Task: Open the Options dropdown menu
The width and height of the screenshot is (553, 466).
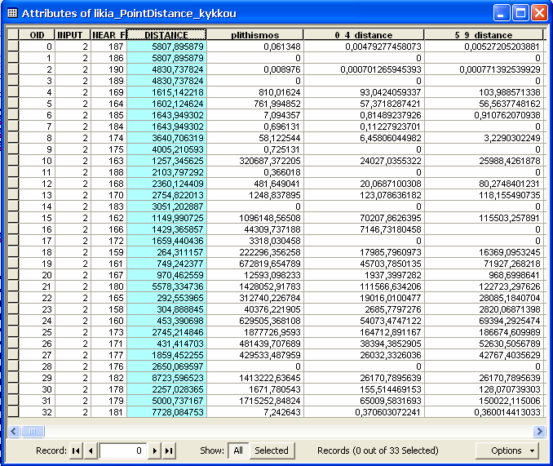Action: (x=507, y=450)
